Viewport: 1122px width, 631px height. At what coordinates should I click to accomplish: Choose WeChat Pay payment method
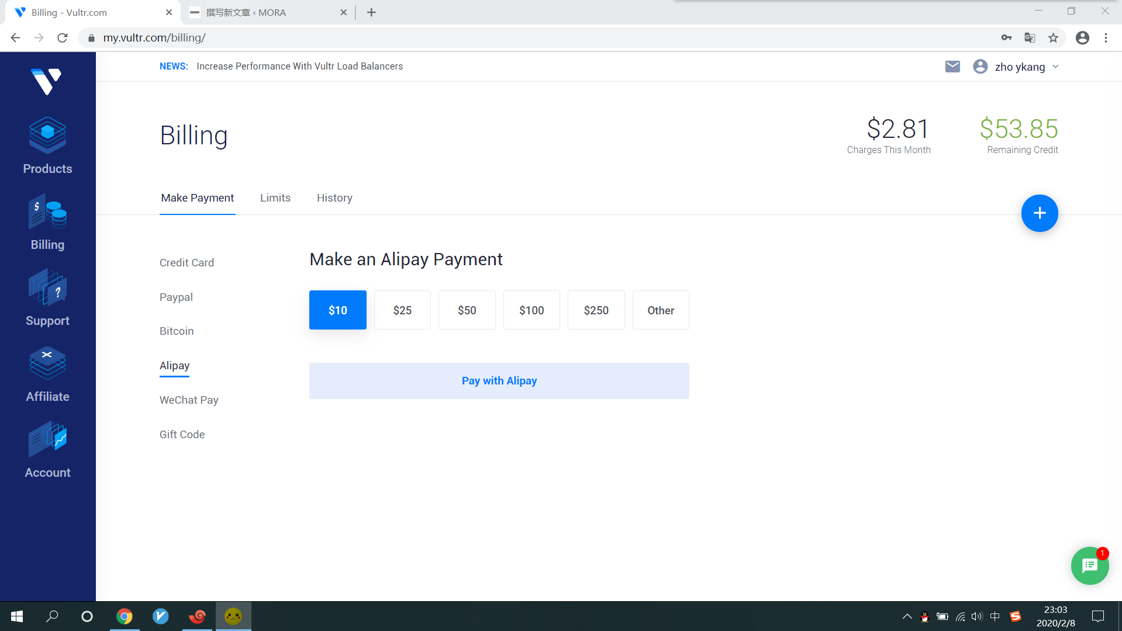[189, 400]
